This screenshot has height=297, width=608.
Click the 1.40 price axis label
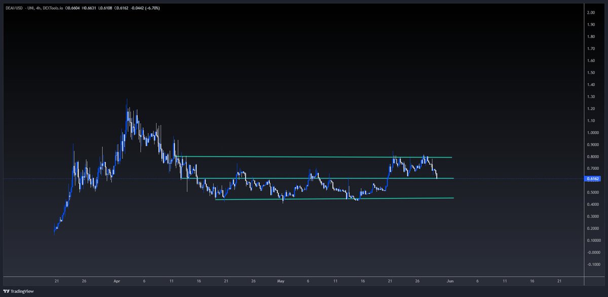pyautogui.click(x=591, y=85)
